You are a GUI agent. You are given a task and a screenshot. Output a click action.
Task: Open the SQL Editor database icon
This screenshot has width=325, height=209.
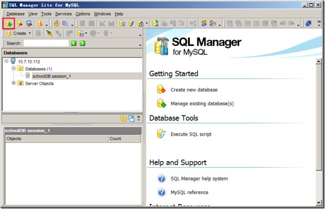[122, 23]
